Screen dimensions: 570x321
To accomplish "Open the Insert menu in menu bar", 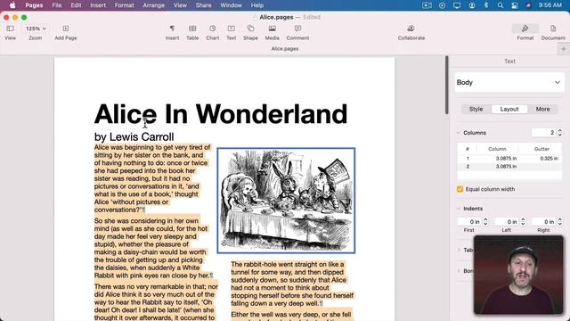I will tap(98, 5).
